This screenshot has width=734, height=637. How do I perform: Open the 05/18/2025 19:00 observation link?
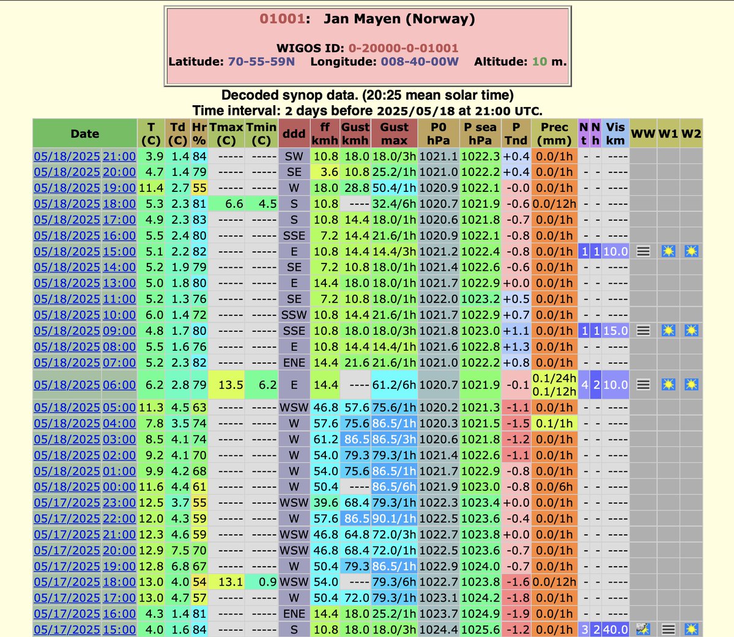[x=85, y=188]
